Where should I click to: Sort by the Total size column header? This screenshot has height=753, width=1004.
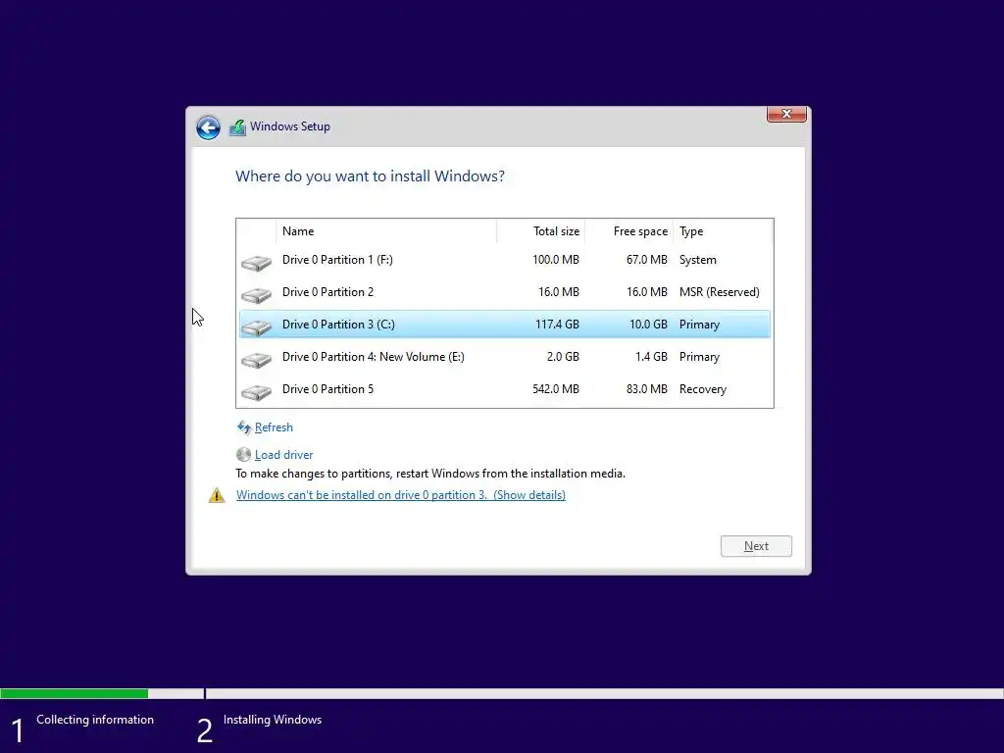coord(541,231)
